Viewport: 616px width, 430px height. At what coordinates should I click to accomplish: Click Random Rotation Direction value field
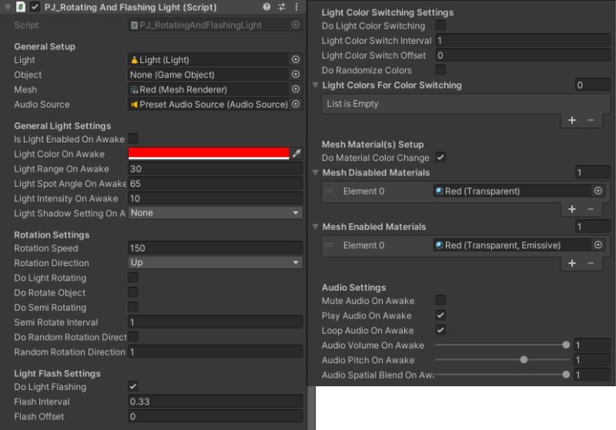(x=216, y=352)
